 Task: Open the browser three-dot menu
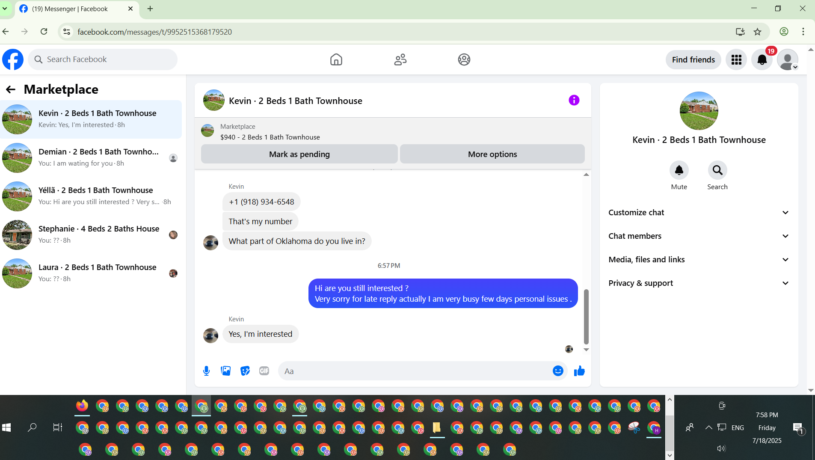click(x=803, y=32)
